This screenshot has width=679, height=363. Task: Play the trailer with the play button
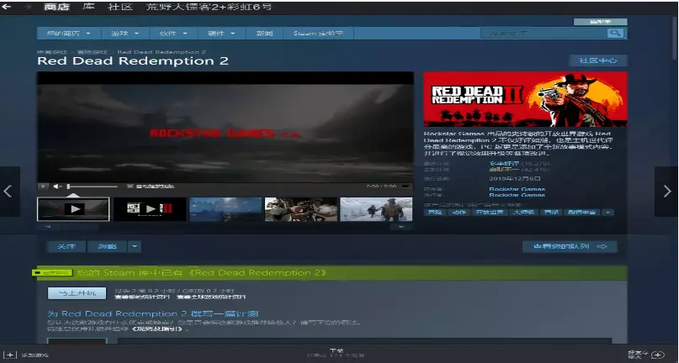click(x=43, y=187)
